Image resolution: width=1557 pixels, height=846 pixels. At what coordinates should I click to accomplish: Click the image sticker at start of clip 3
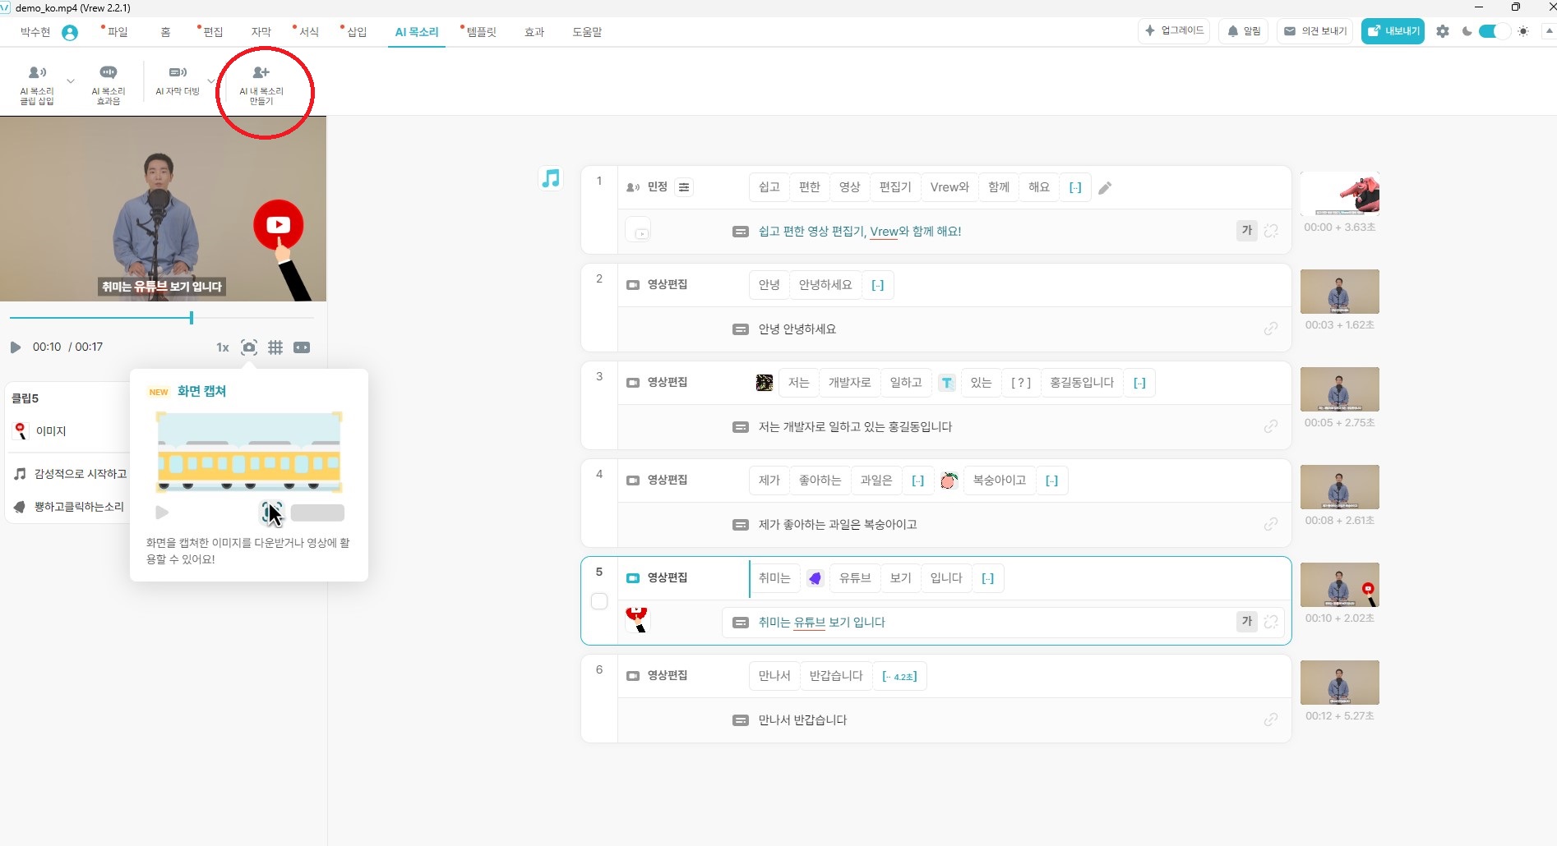coord(765,383)
